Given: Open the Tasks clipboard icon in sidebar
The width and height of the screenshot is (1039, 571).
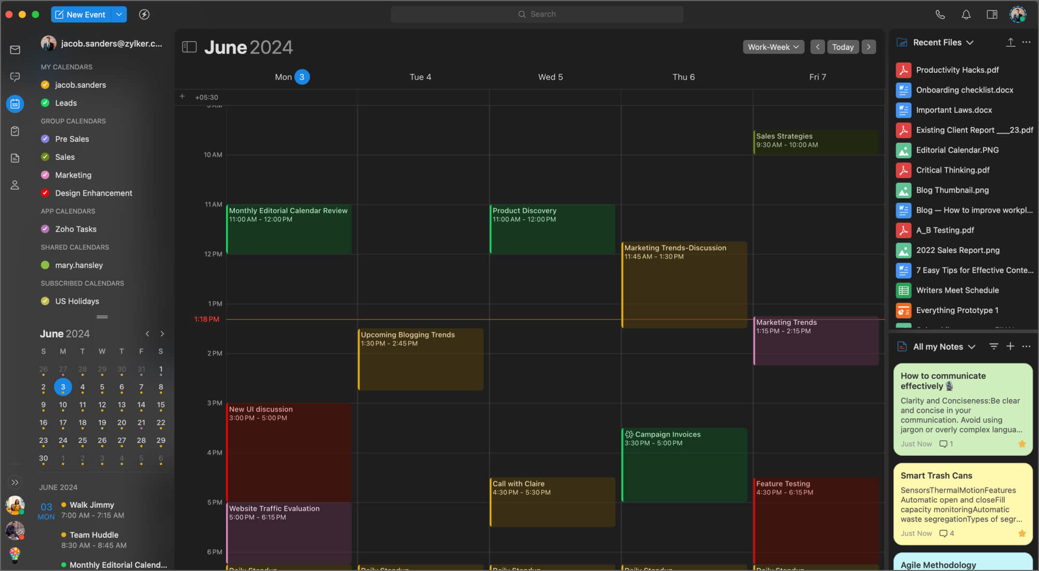Looking at the screenshot, I should pos(15,131).
